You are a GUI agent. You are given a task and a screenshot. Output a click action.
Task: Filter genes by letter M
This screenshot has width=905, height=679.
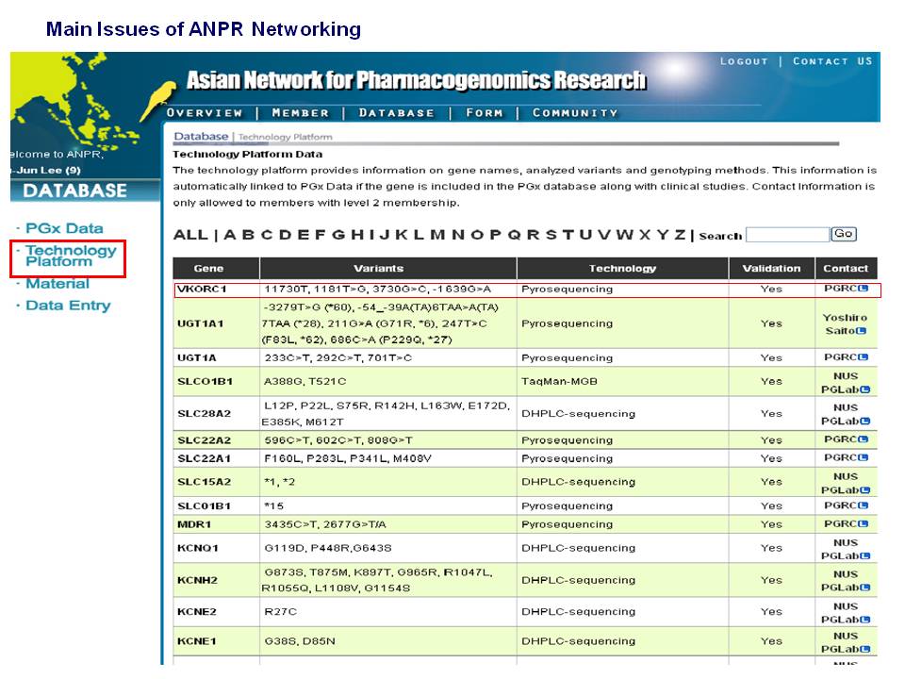(x=437, y=235)
